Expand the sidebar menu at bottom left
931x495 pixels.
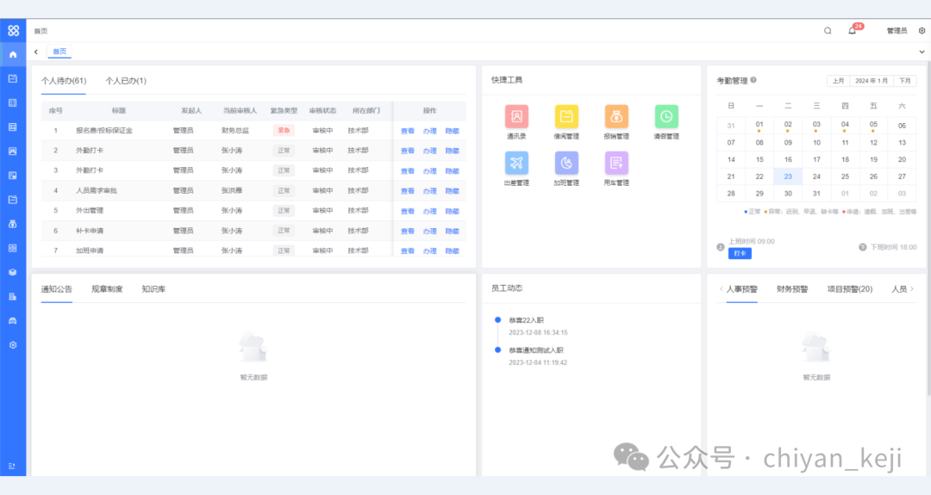[x=12, y=466]
